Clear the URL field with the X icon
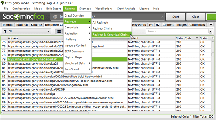The width and height of the screenshot is (216, 120). (163, 17)
